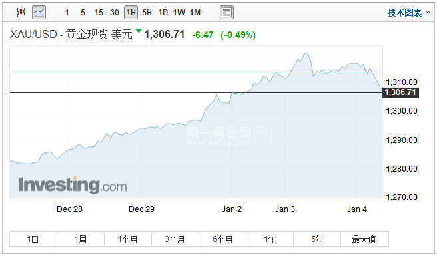Image resolution: width=437 pixels, height=256 pixels.
Task: Show the 1日 time range
Action: 33,239
